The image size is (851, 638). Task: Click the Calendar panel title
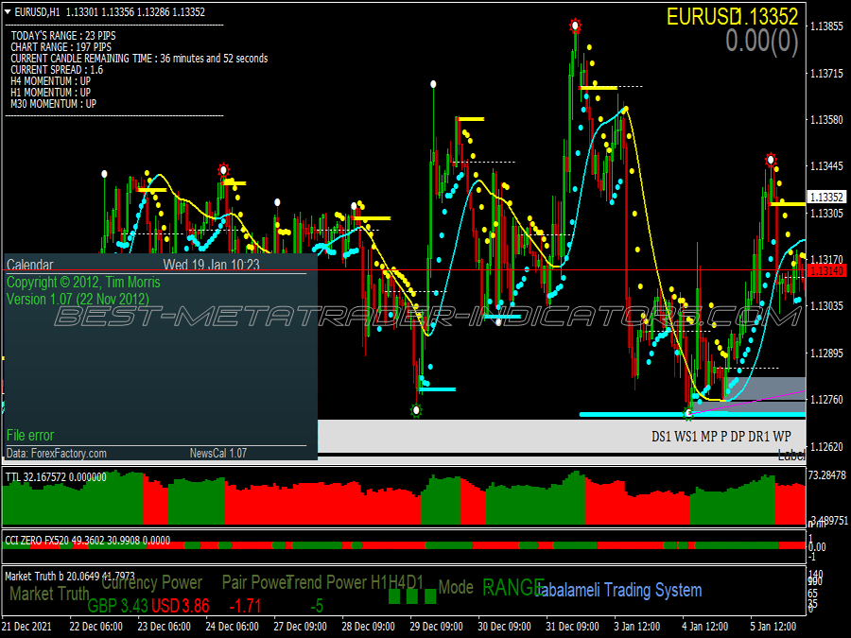point(30,265)
